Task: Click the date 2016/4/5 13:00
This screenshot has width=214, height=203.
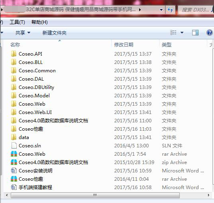Action: pyautogui.click(x=131, y=146)
